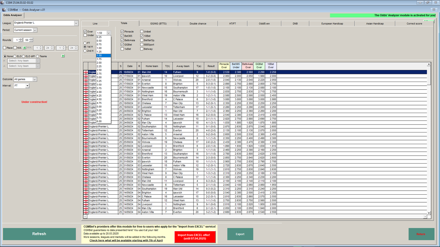Tick the Place checkbox
The width and height of the screenshot is (440, 247).
[x=4, y=48]
